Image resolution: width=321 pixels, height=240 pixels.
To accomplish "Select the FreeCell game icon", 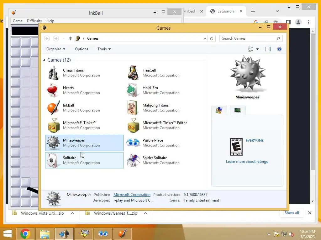I will coord(133,73).
